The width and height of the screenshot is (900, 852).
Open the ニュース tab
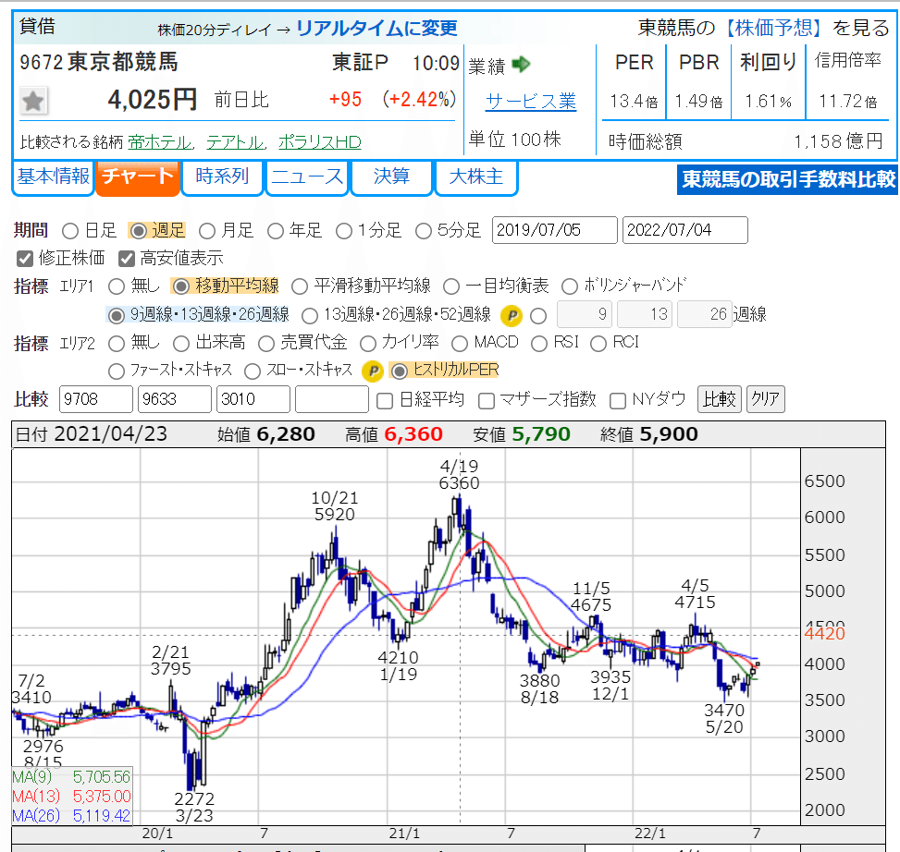[307, 177]
